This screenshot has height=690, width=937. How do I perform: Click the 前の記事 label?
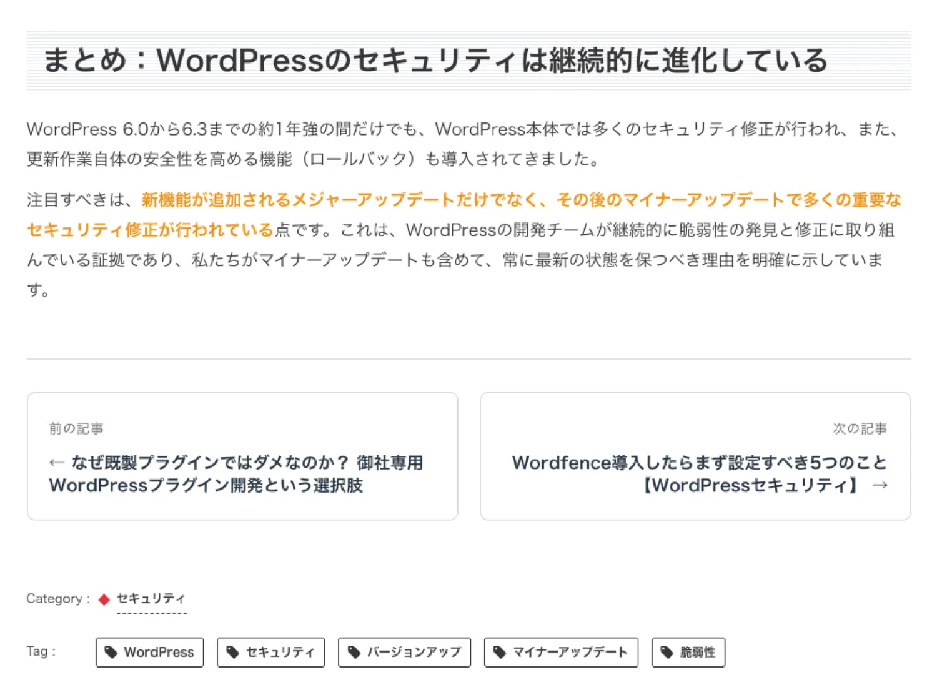[76, 428]
